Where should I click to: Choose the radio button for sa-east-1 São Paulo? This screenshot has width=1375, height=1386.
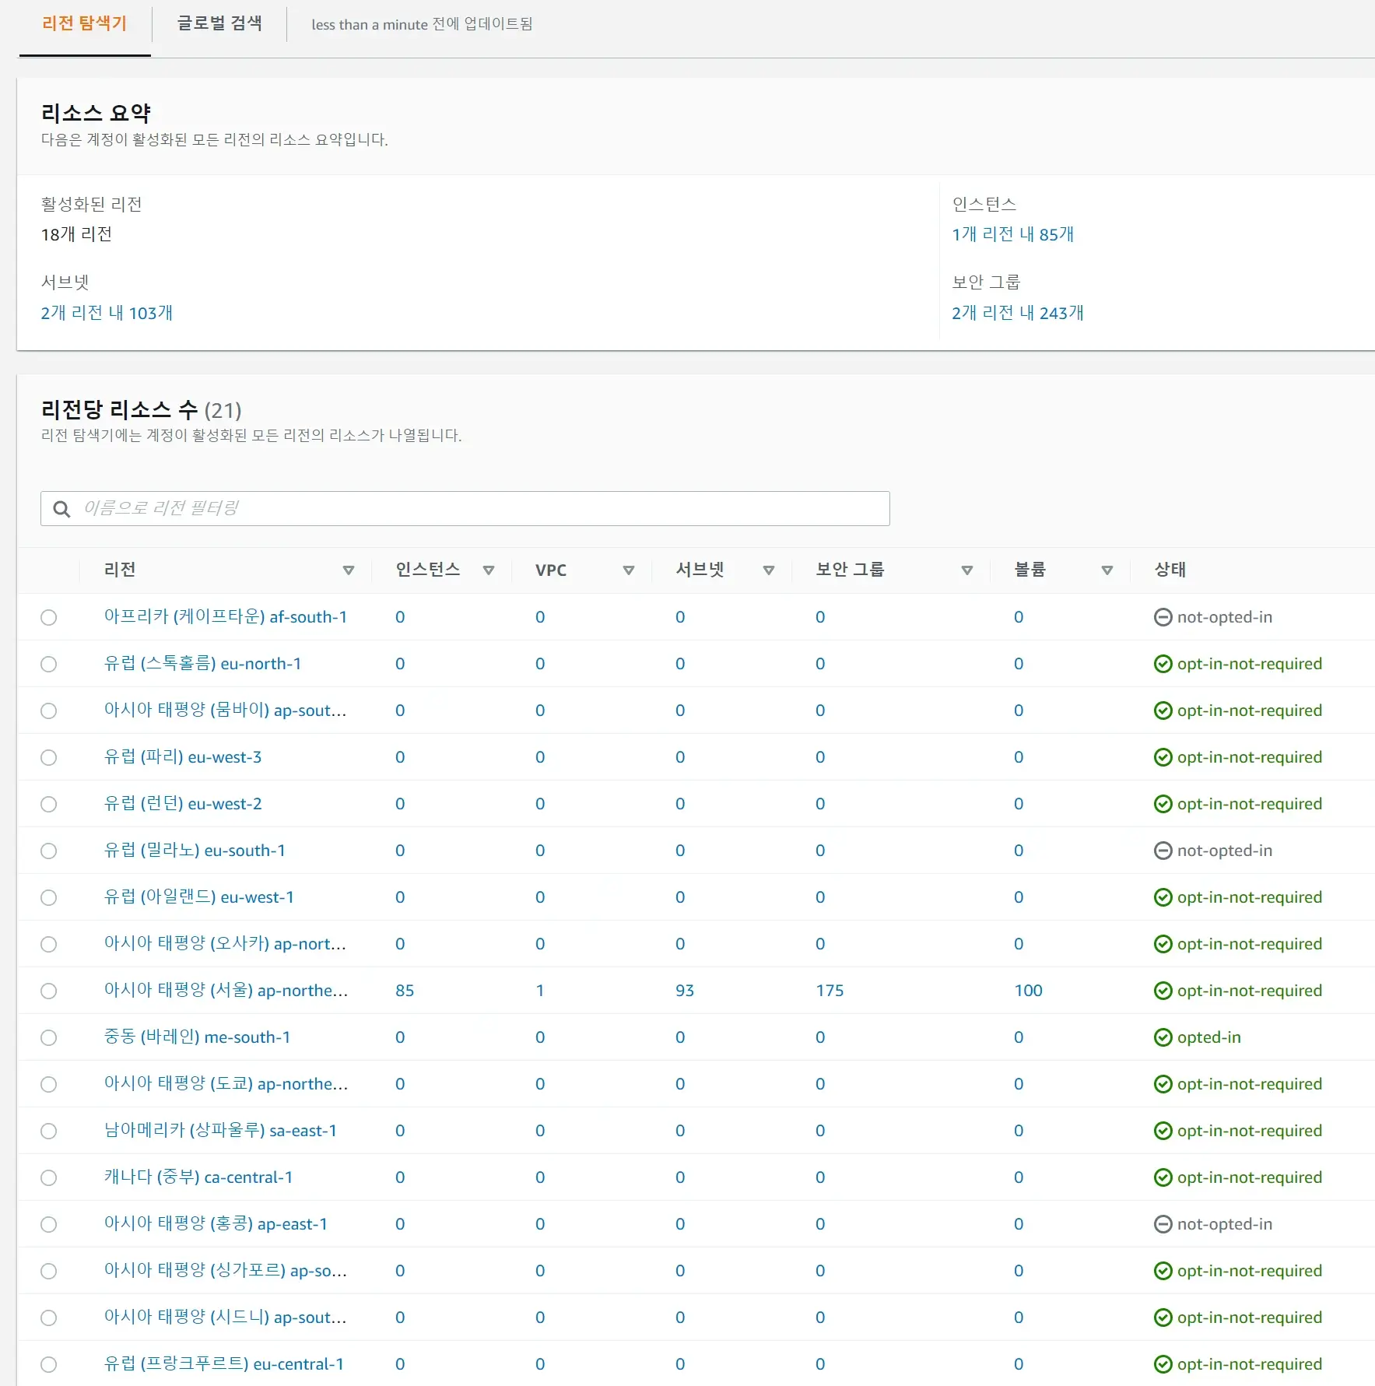pos(49,1131)
